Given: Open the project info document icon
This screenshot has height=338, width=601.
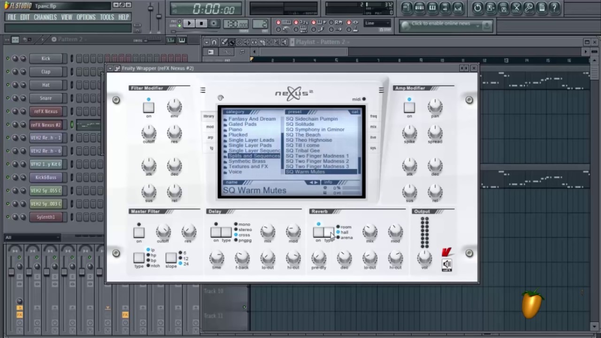Looking at the screenshot, I should tap(541, 8).
